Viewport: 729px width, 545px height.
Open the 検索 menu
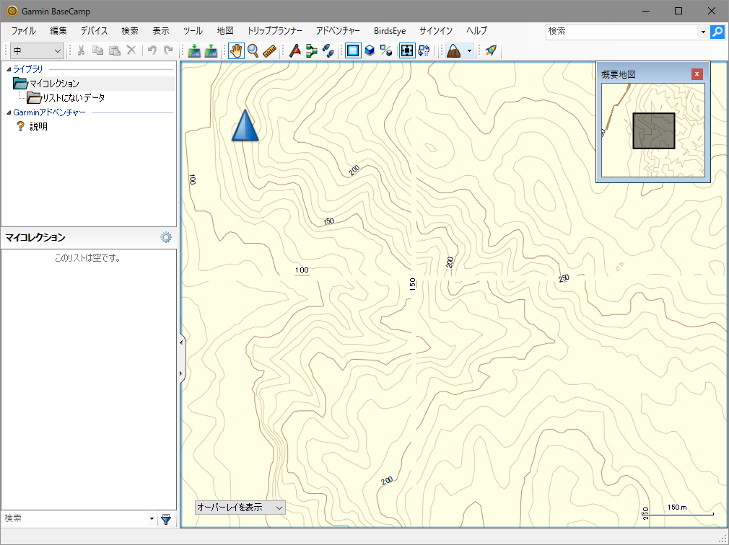[130, 31]
